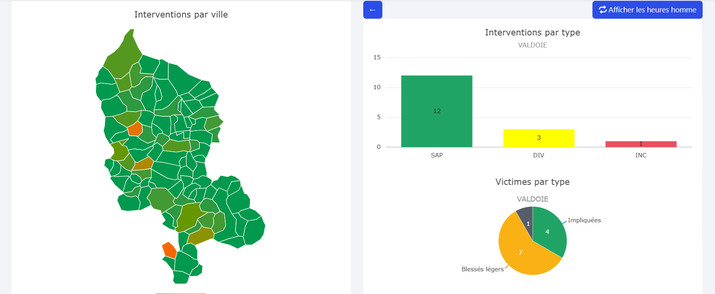This screenshot has height=294, width=715.
Task: Click the "Blessés légers" pie label
Action: click(482, 269)
